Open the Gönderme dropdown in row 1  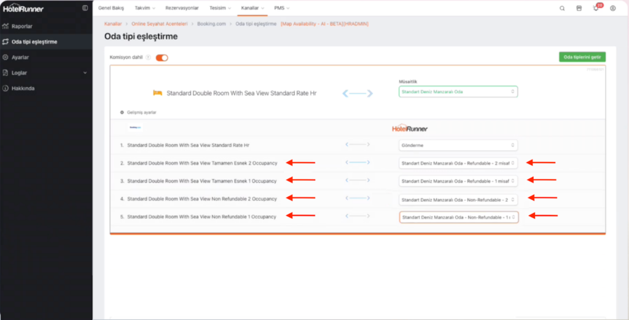click(458, 145)
